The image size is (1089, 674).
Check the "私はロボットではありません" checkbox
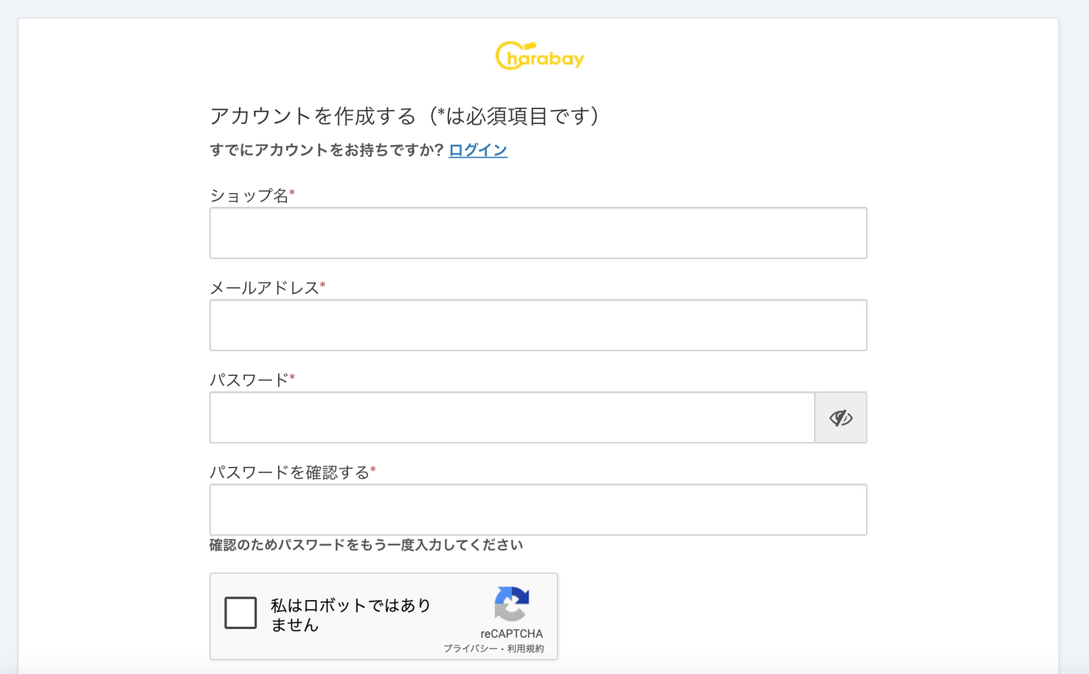(x=240, y=613)
